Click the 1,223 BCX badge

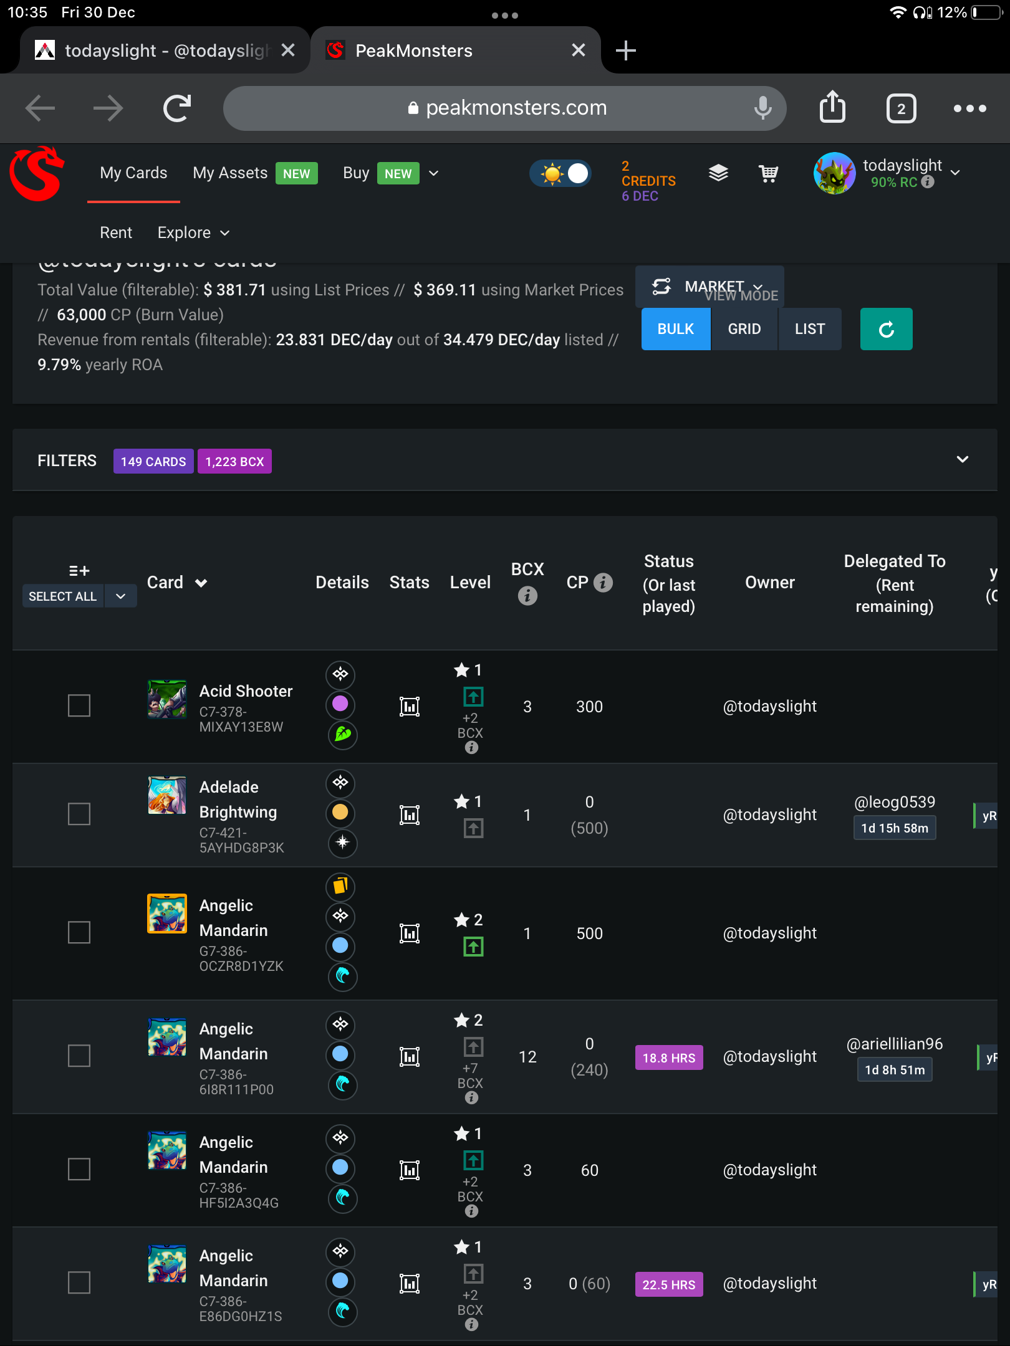click(x=234, y=461)
